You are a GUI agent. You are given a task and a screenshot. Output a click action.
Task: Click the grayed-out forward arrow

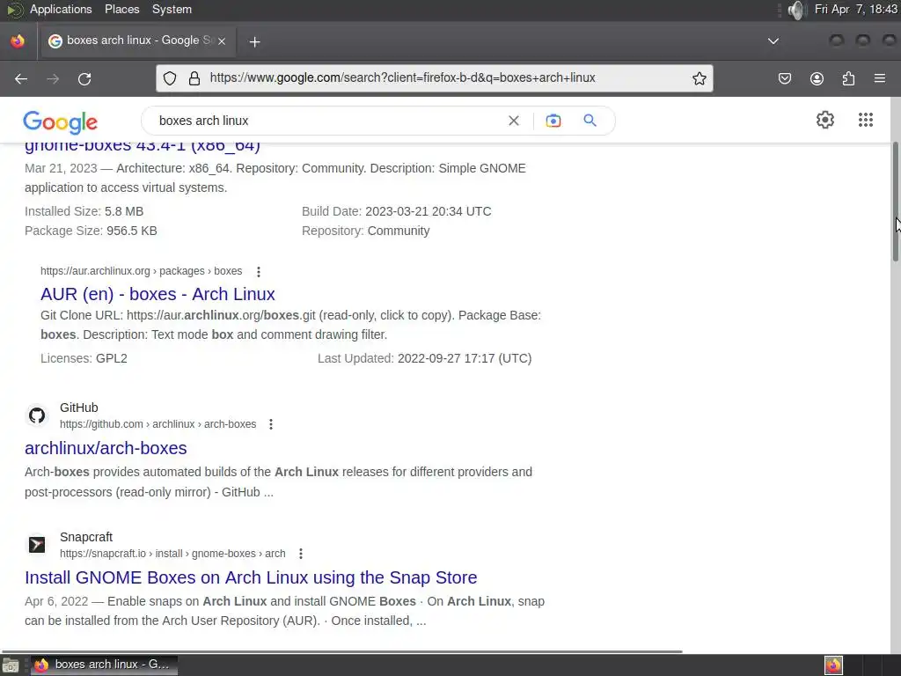click(x=53, y=78)
